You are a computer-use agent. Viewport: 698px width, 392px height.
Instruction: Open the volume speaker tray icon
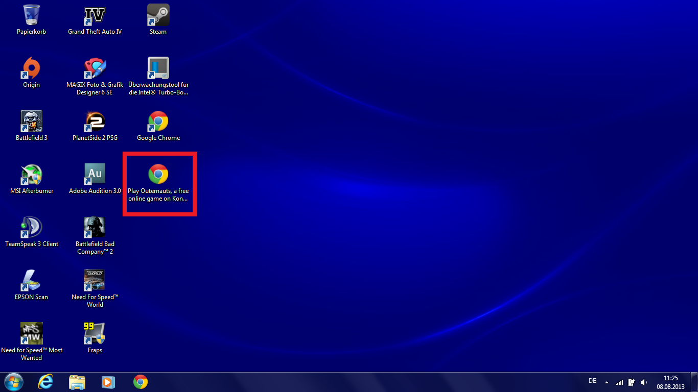pos(644,382)
